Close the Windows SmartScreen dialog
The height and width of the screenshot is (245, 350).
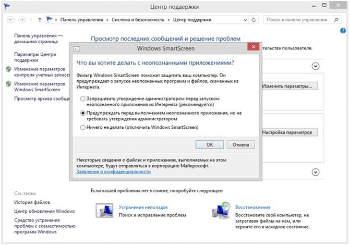(254, 46)
